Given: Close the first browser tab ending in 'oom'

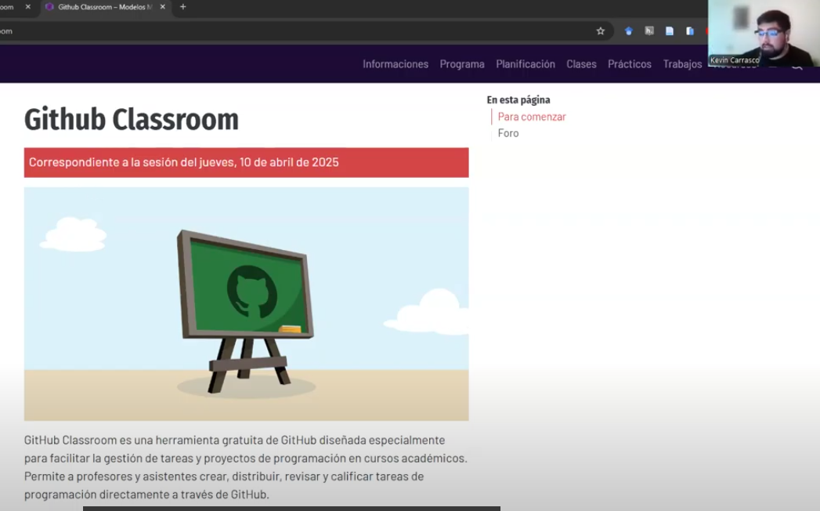Looking at the screenshot, I should point(27,7).
